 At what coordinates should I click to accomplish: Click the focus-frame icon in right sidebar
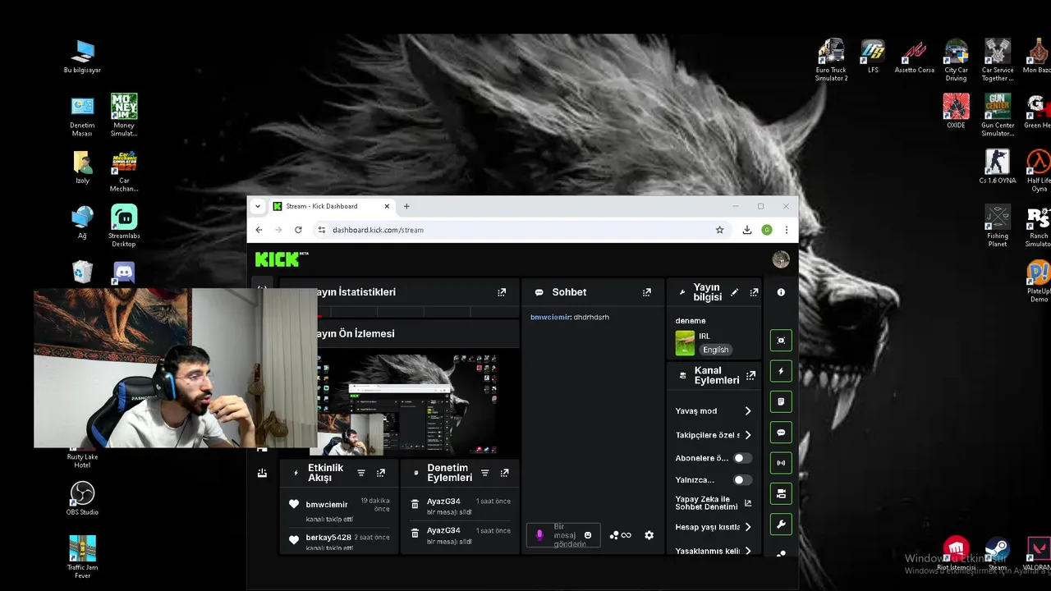pos(781,341)
